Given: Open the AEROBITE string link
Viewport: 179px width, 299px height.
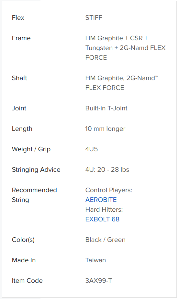Looking at the screenshot, I should [x=101, y=200].
